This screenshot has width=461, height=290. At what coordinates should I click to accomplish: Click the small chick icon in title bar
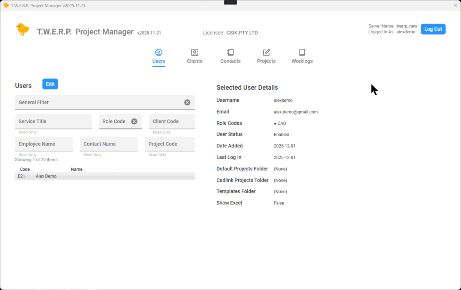point(6,5)
